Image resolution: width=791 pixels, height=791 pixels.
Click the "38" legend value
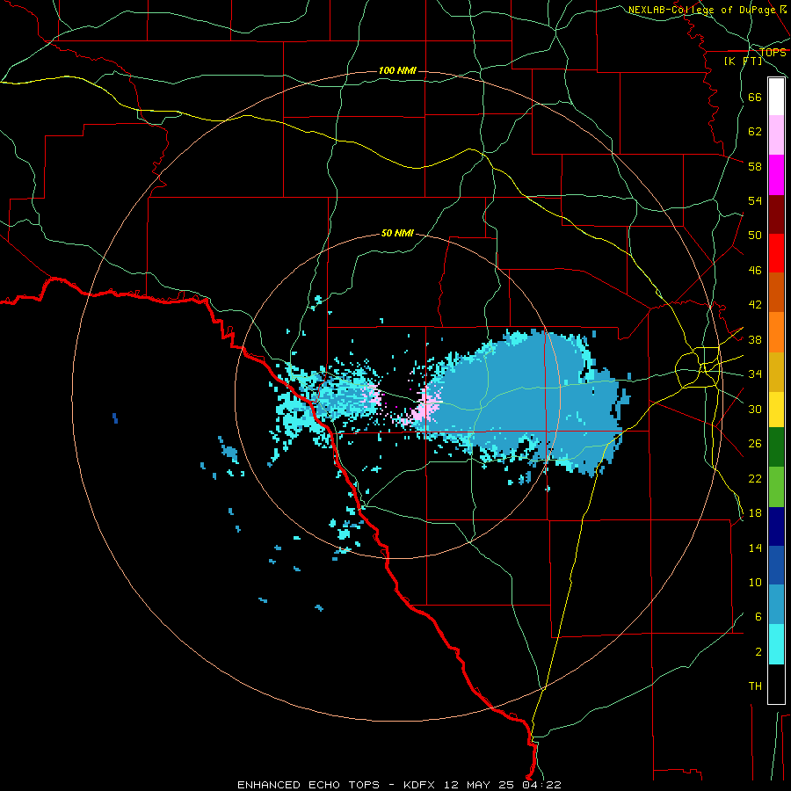point(755,339)
